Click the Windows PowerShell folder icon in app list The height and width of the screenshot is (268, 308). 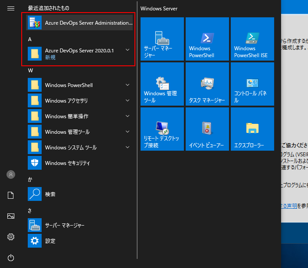click(35, 85)
